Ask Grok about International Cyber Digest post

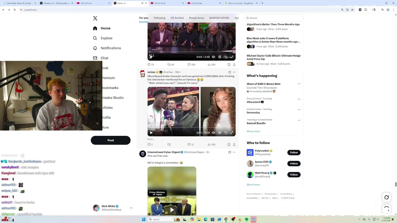[x=230, y=152]
